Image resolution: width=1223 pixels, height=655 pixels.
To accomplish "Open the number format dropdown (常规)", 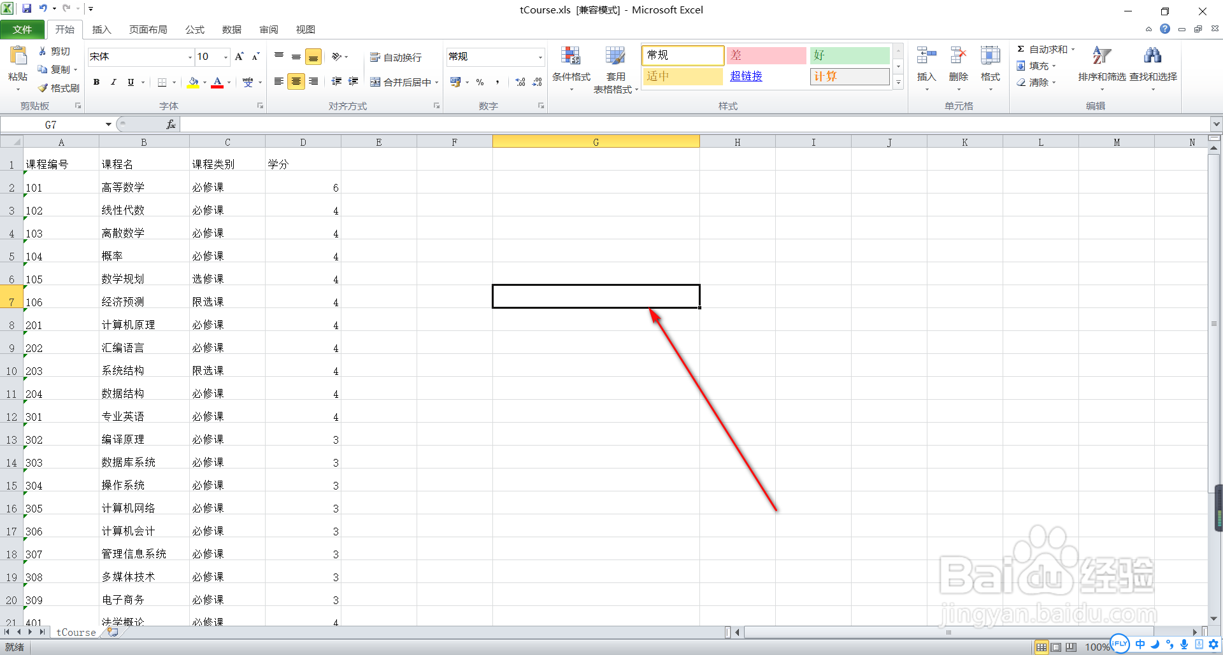I will point(540,57).
